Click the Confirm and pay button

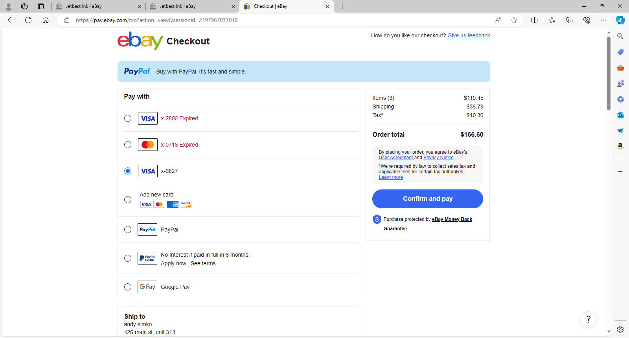[x=428, y=199]
